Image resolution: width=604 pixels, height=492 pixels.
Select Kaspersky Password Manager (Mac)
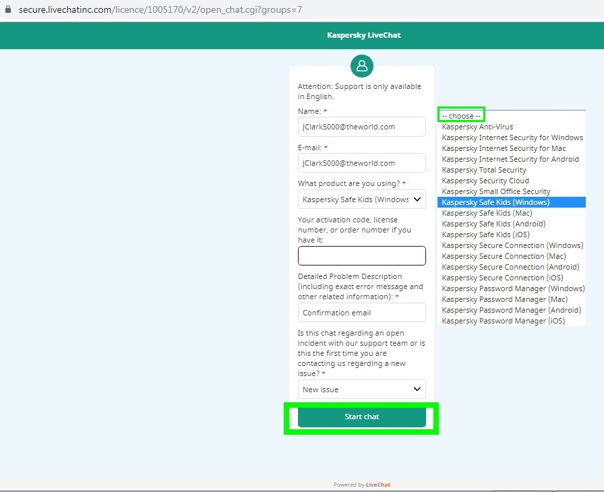[x=512, y=299]
